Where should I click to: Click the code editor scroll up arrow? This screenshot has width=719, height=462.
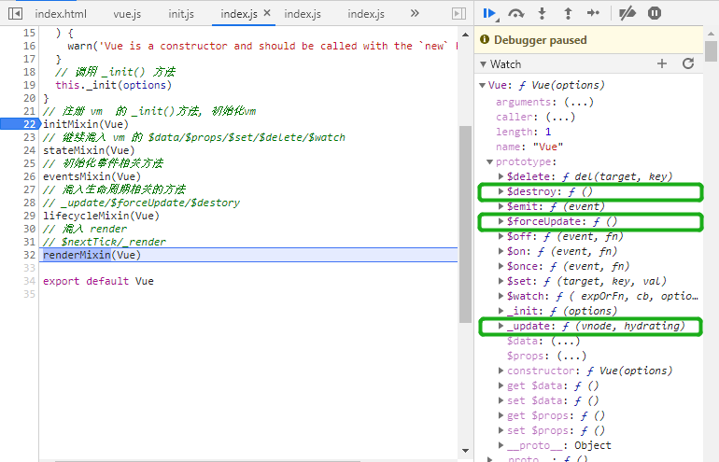tap(465, 35)
